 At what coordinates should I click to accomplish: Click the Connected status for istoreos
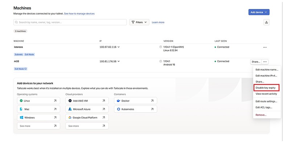click(x=222, y=47)
